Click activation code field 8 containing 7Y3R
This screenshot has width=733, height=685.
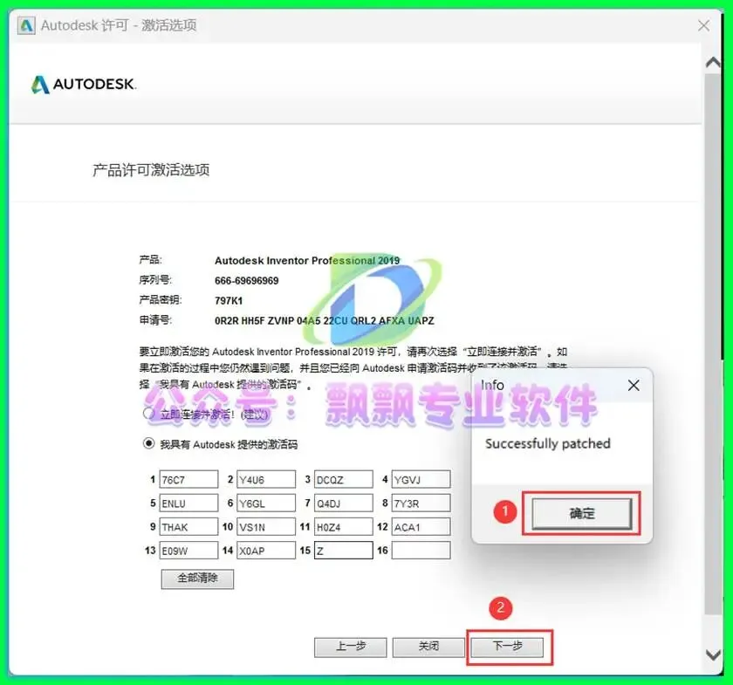click(421, 503)
